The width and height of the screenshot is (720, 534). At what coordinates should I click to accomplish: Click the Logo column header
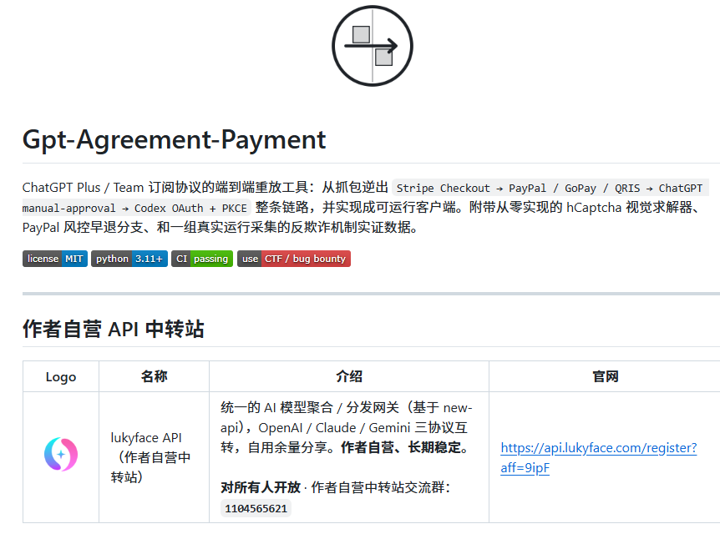tap(61, 376)
